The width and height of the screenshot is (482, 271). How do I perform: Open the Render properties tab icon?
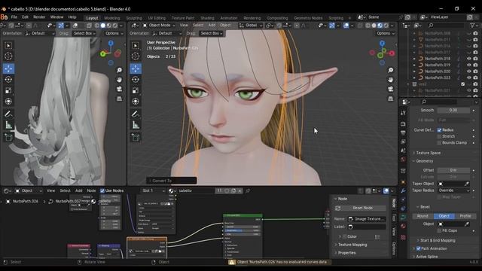(x=403, y=124)
